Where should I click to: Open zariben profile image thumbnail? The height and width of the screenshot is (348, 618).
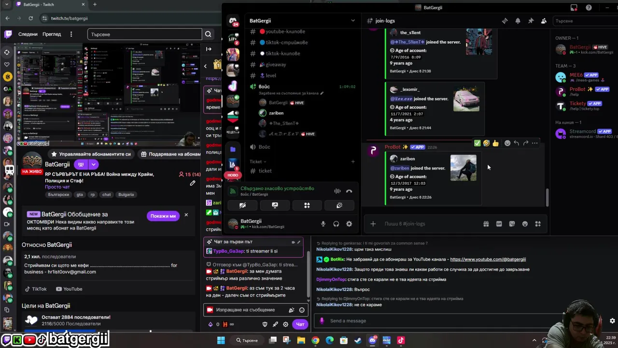[463, 168]
